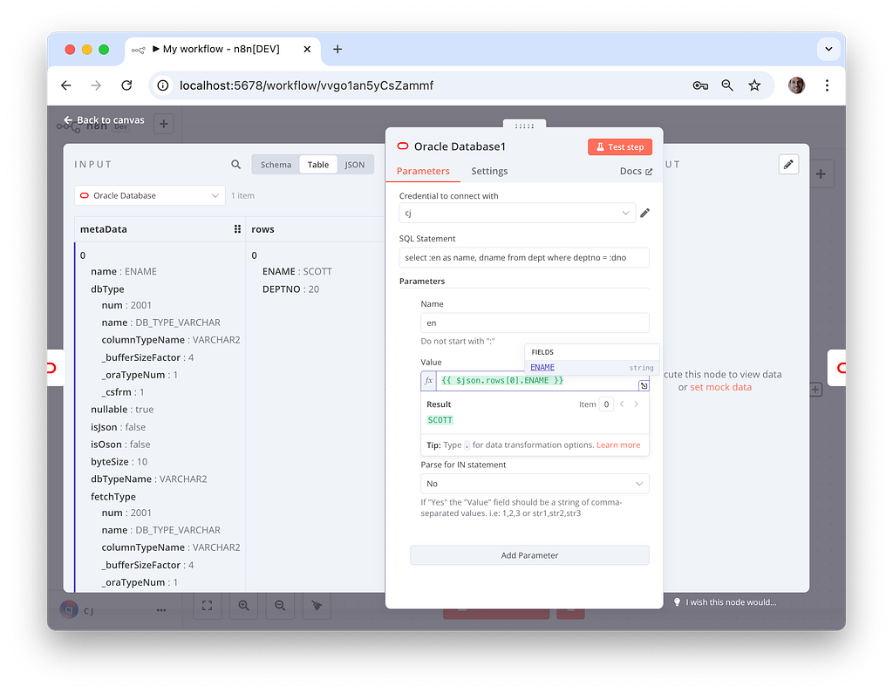Viewport: 893px width, 693px height.
Task: Open the Parameters tab
Action: pos(423,171)
